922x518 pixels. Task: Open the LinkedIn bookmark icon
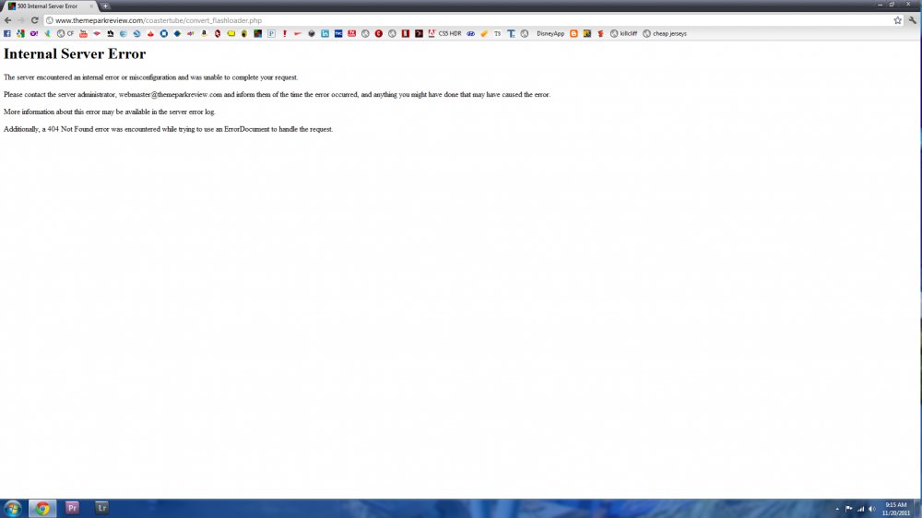click(325, 34)
